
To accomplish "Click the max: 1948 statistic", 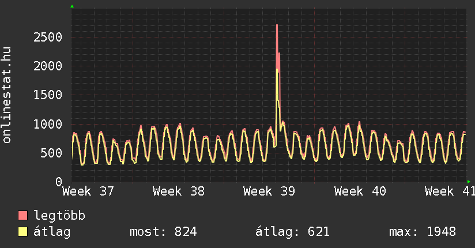I will pos(423,232).
